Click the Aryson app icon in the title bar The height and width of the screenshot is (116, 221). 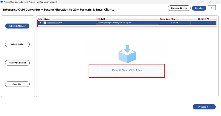click(2, 2)
